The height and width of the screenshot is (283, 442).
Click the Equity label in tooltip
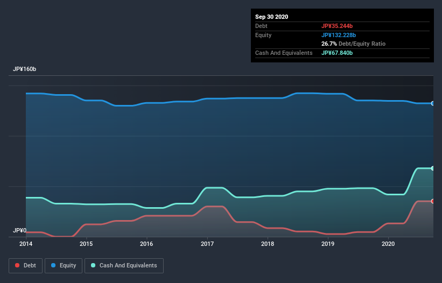click(263, 35)
